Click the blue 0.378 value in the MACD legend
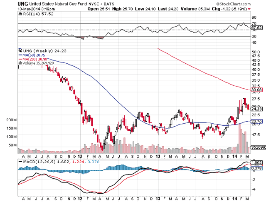Image resolution: width=266 pixels, height=202 pixels. 93,162
